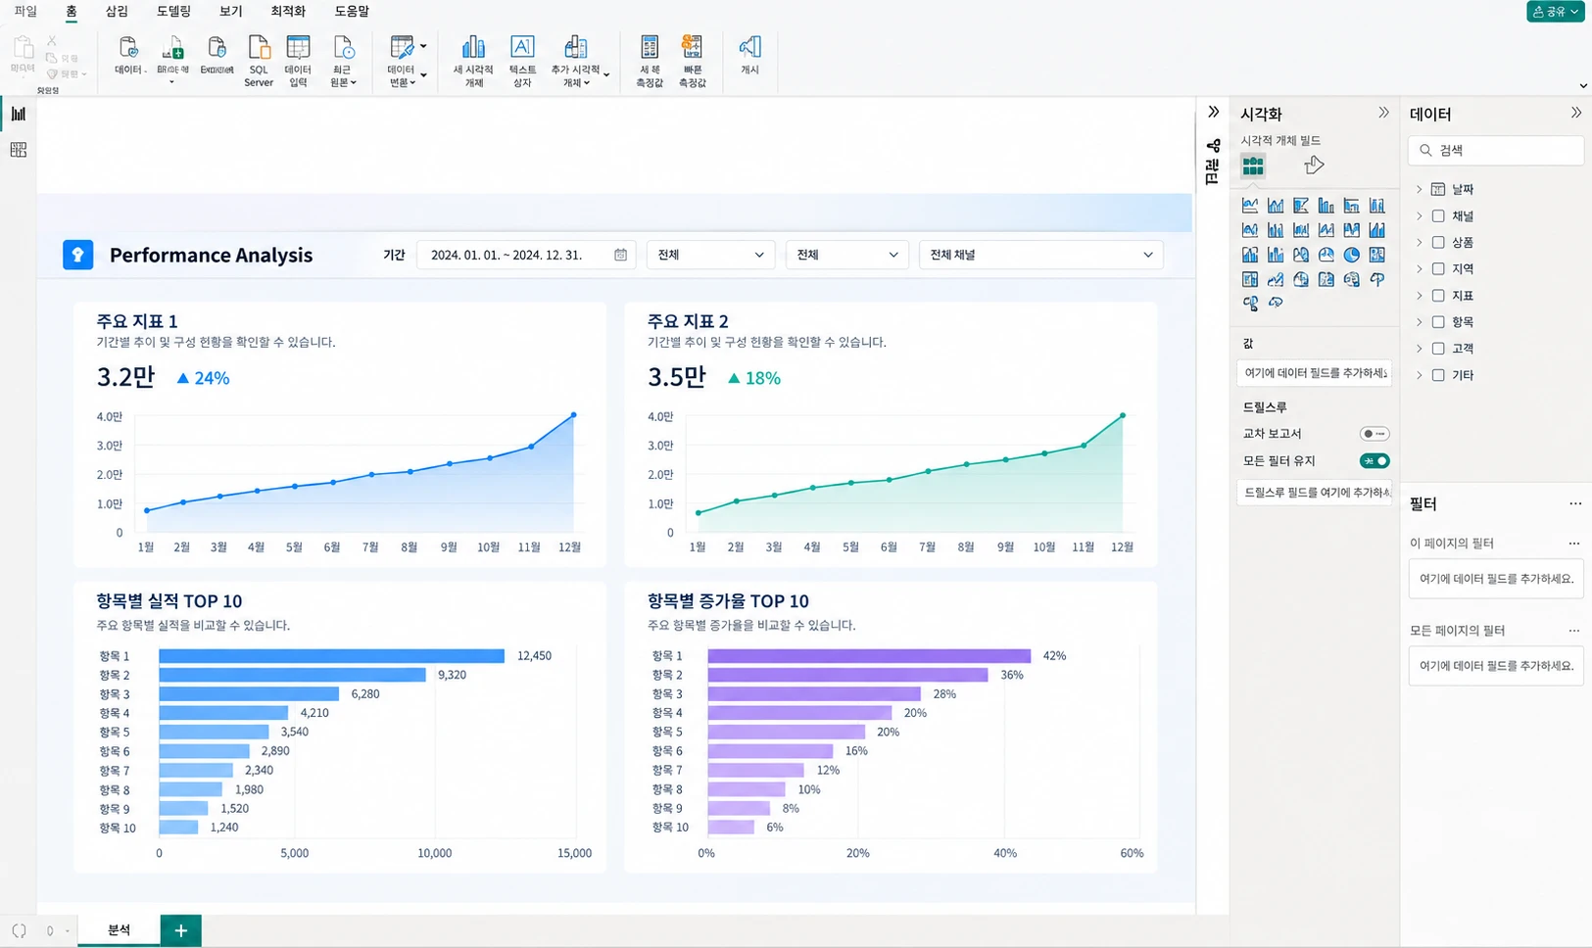
Task: Expand the 날짜 table in data pane
Action: click(x=1419, y=189)
